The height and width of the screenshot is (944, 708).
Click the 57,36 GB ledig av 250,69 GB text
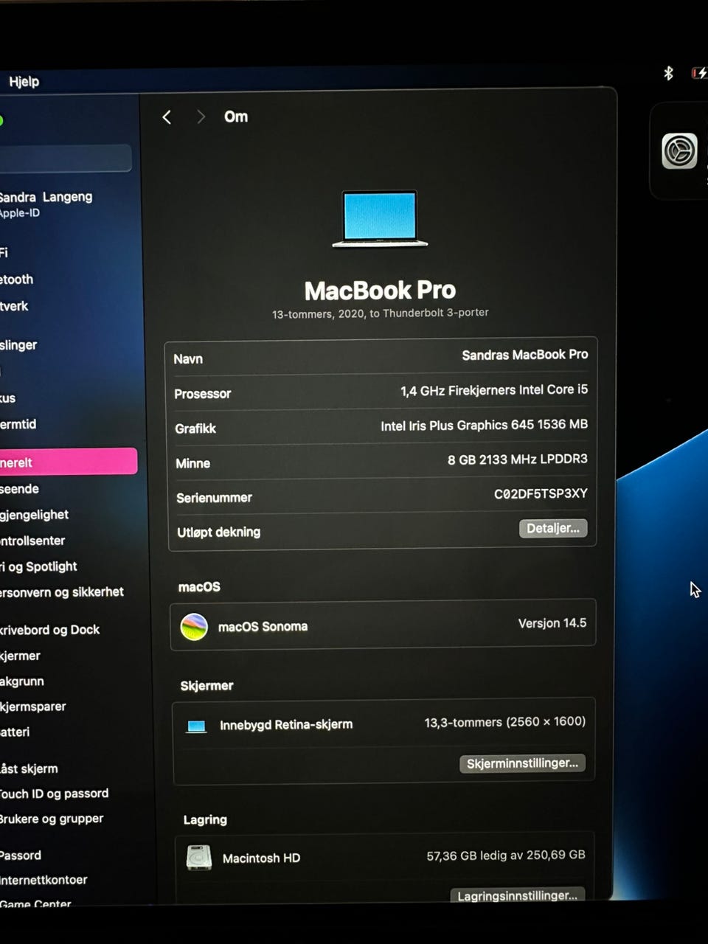pos(506,855)
